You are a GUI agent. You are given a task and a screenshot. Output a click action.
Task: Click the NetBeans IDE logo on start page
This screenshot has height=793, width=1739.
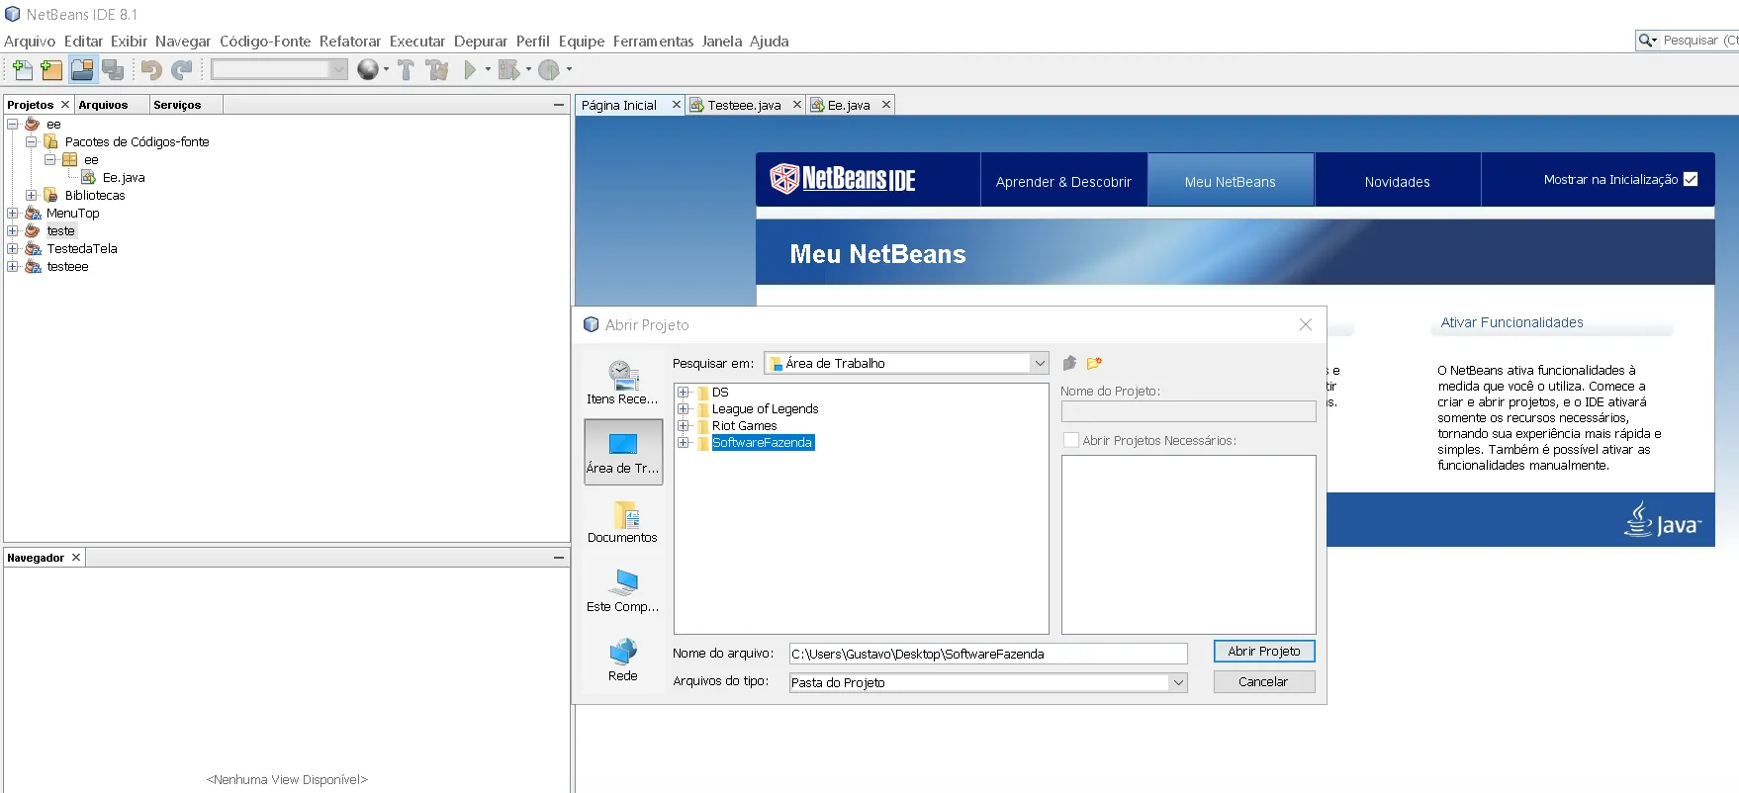coord(843,178)
